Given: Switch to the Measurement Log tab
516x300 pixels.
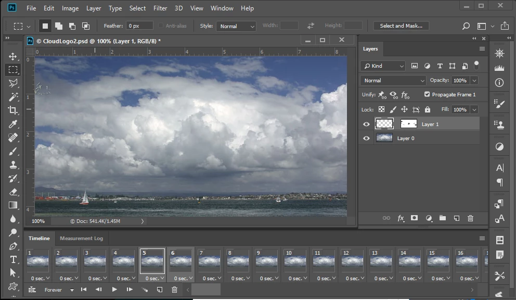Looking at the screenshot, I should 81,239.
